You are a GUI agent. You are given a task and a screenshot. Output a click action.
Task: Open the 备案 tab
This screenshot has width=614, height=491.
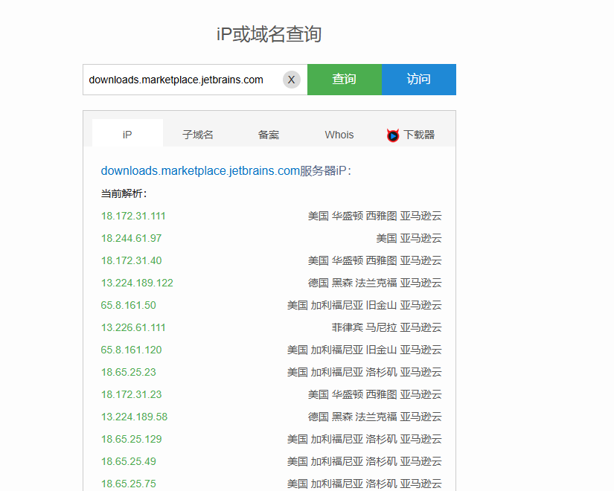[x=269, y=135]
